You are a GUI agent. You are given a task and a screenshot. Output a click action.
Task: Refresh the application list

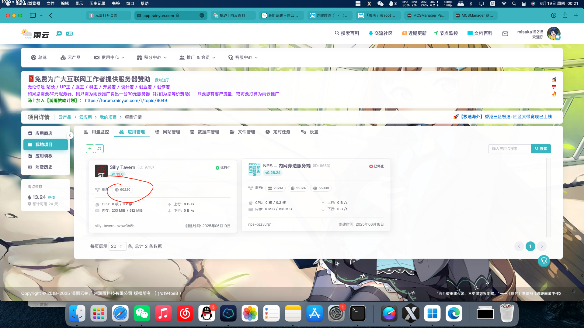99,149
